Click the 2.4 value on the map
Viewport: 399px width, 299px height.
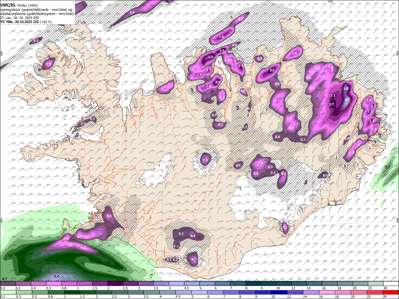pos(241,66)
